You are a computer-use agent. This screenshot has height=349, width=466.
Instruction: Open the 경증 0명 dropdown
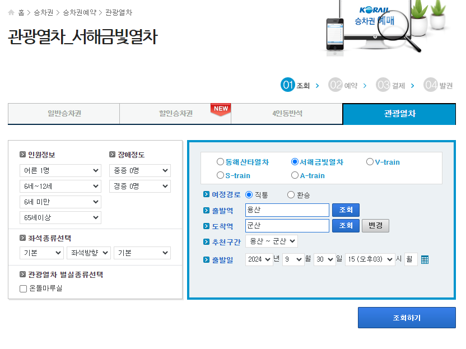[x=140, y=187]
